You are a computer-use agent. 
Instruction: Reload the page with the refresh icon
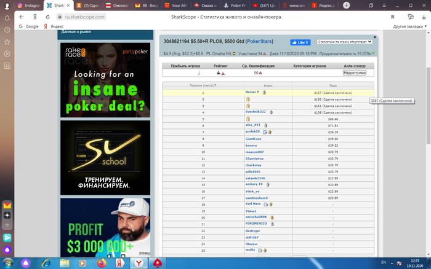coord(47,17)
